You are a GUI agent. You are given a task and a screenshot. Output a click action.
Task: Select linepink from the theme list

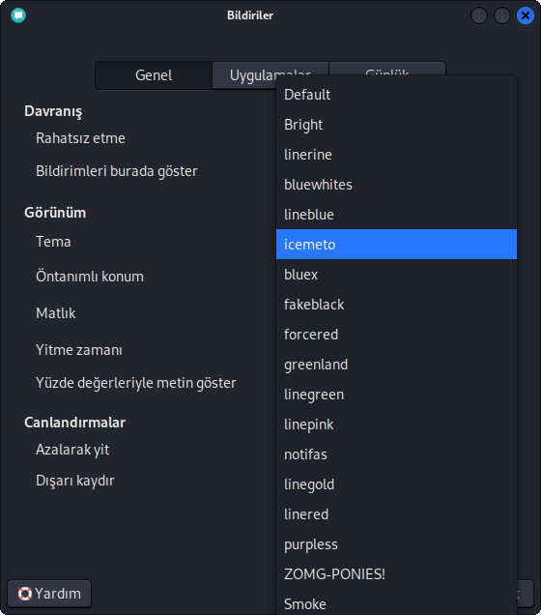(x=396, y=425)
